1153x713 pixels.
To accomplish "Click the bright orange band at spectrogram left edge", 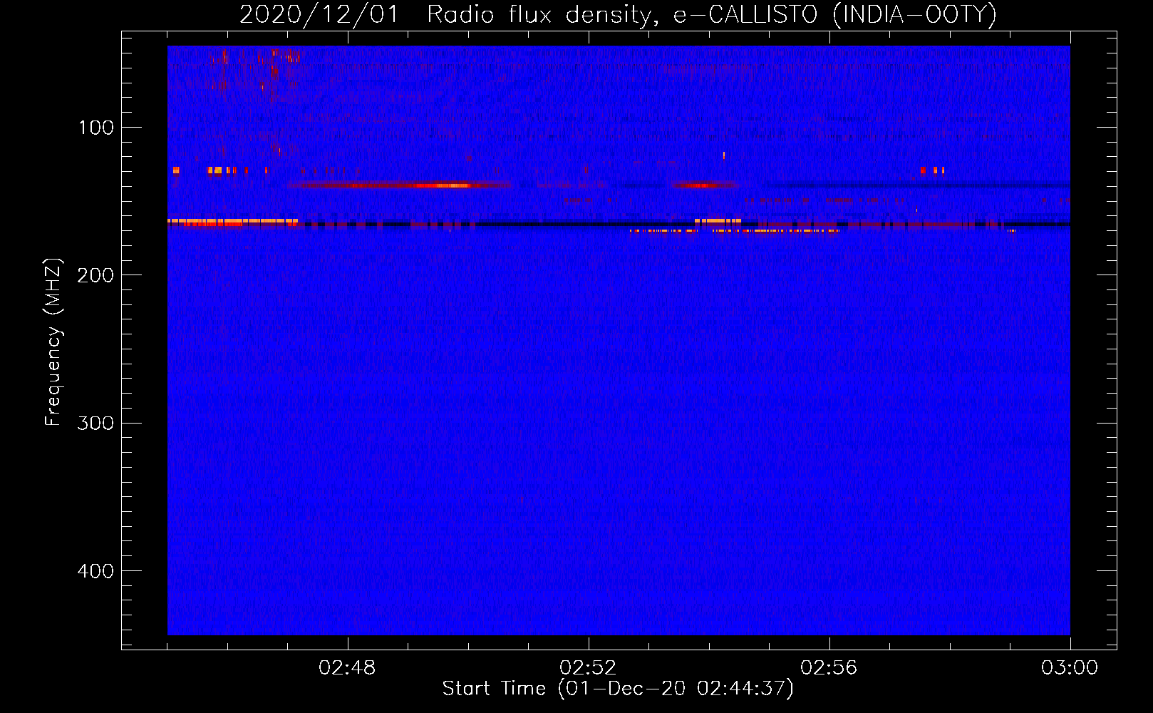I will (x=232, y=222).
